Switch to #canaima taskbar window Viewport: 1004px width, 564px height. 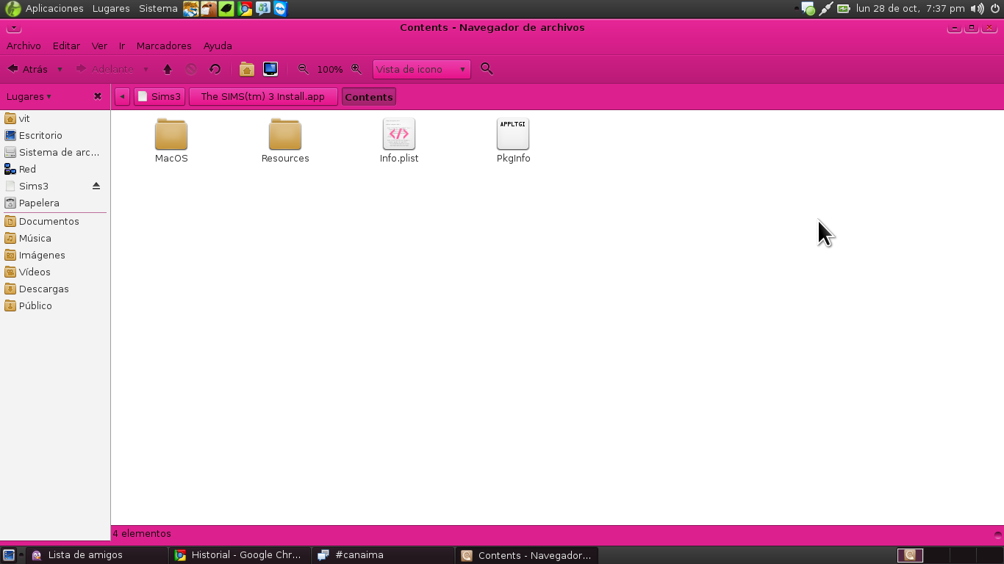coord(383,555)
